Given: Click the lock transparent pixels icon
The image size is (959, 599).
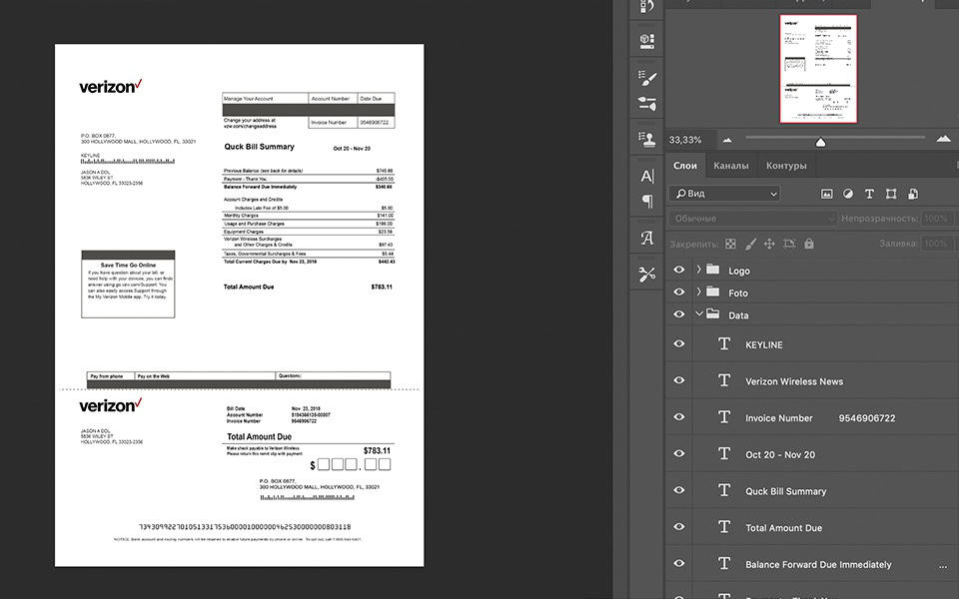Looking at the screenshot, I should tap(730, 244).
